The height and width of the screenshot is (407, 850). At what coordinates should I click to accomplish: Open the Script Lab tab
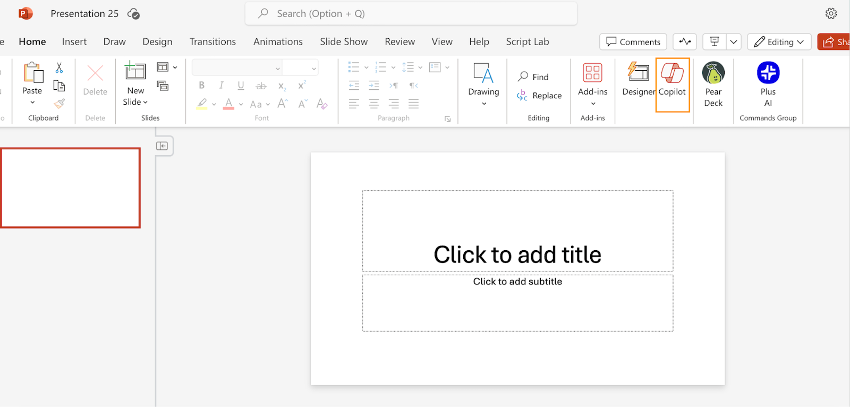[x=528, y=41]
